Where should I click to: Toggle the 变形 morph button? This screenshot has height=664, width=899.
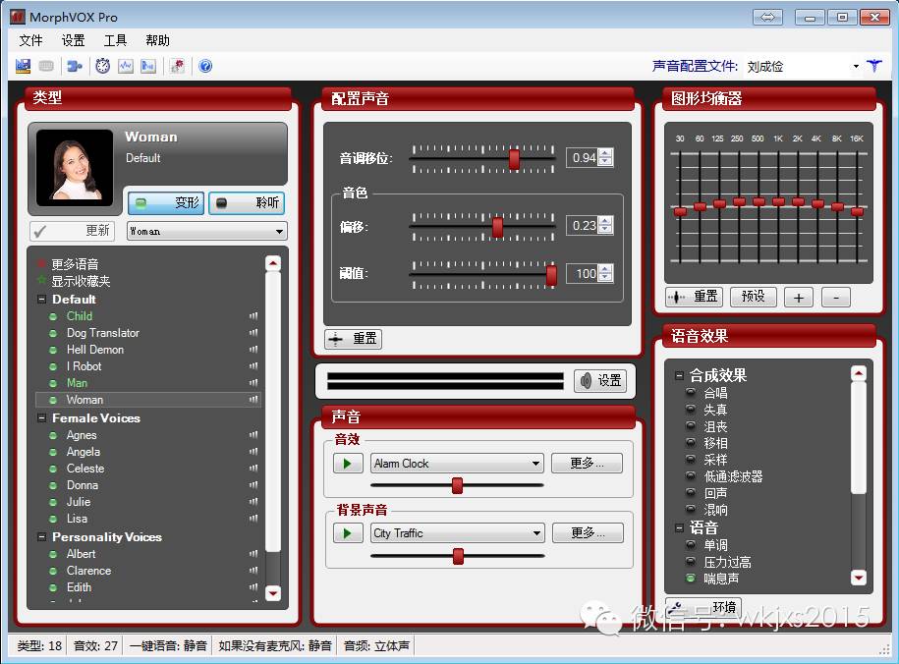point(166,203)
